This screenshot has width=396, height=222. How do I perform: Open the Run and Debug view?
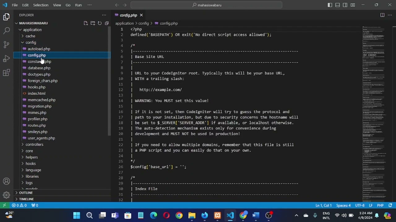6,59
